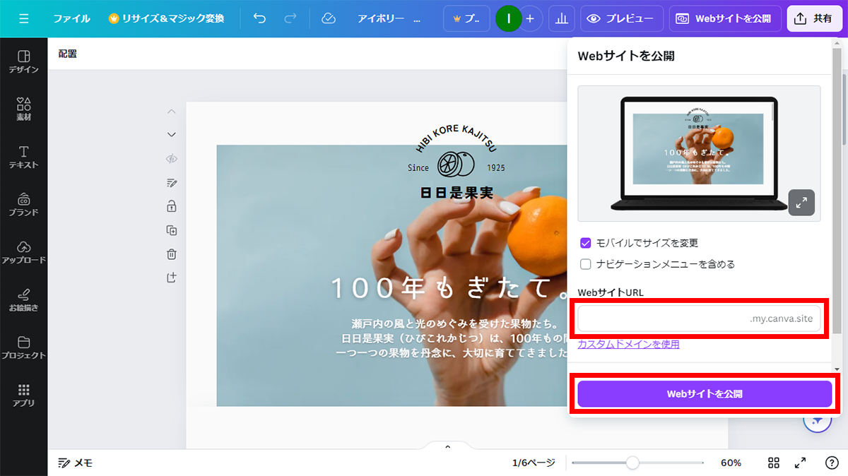Lock the selected element
The height and width of the screenshot is (476, 848).
tap(170, 206)
